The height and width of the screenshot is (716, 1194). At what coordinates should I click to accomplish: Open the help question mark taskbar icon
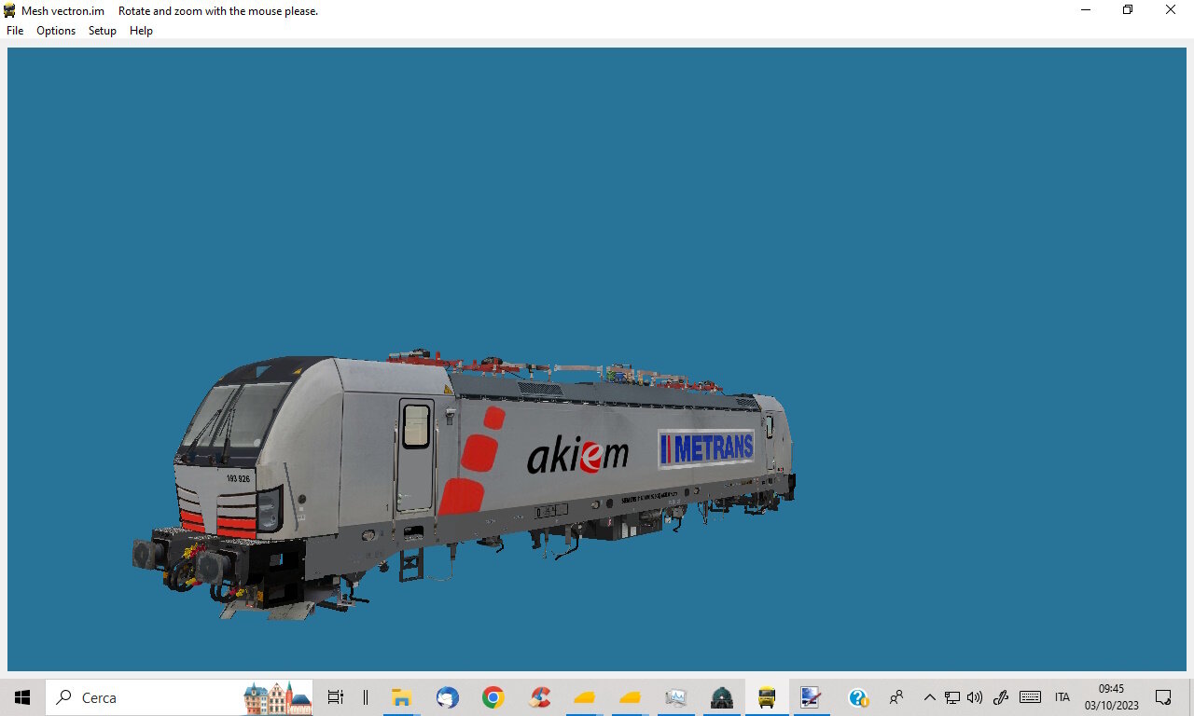pyautogui.click(x=858, y=697)
